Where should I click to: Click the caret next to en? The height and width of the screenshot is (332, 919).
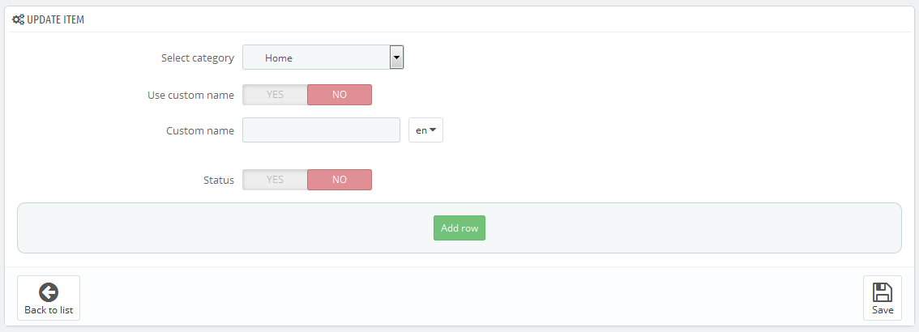coord(433,130)
